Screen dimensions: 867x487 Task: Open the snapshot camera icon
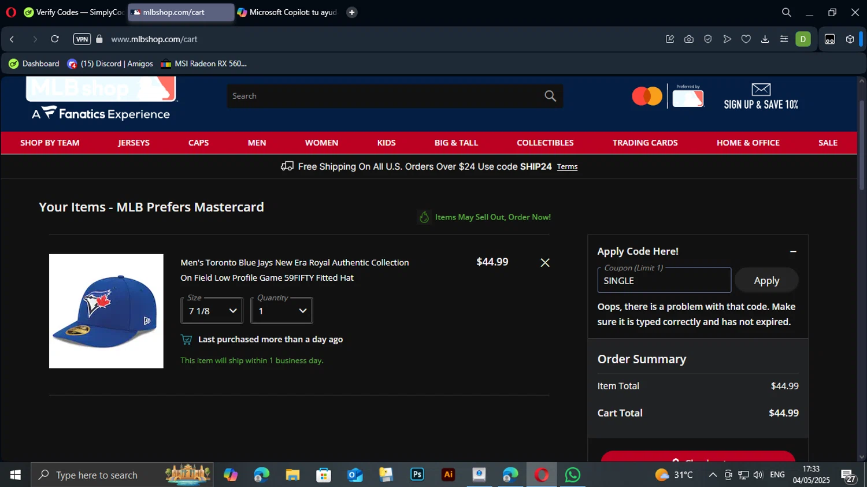coord(689,39)
